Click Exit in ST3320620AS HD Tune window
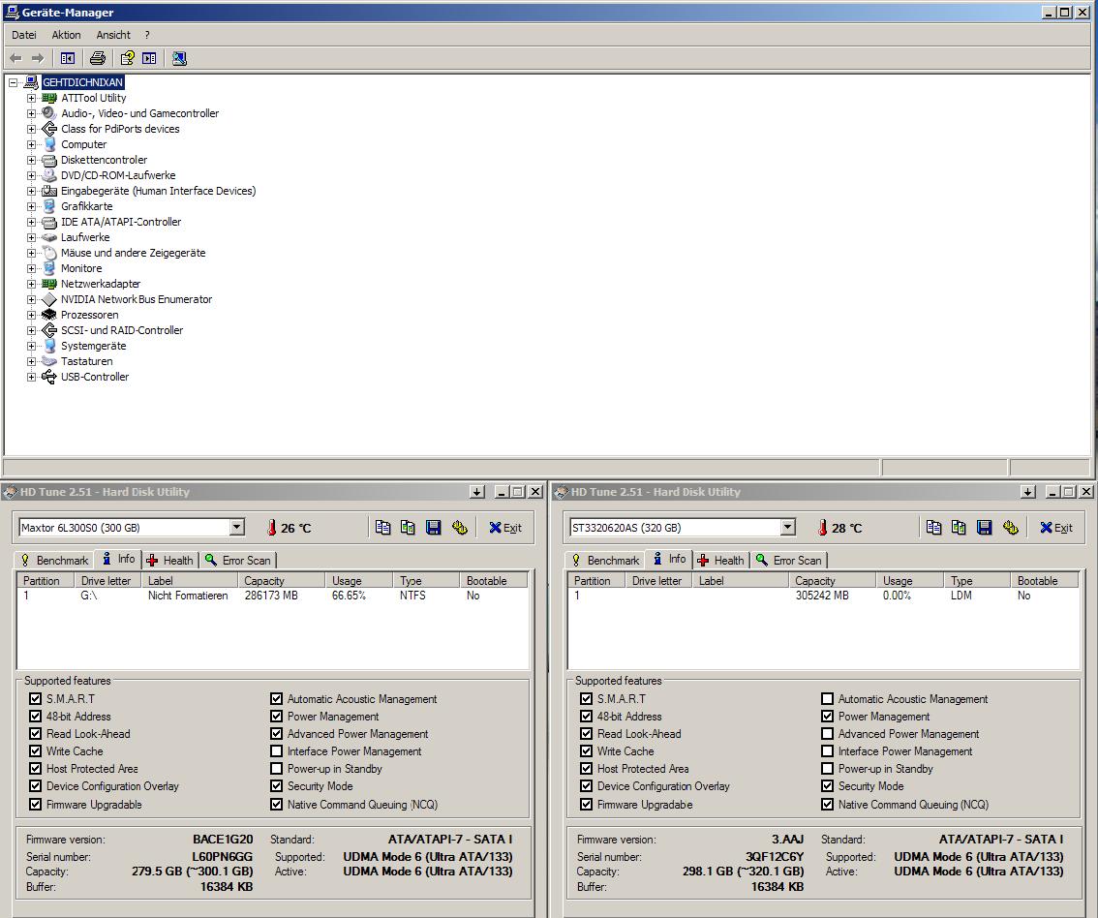 [1056, 528]
